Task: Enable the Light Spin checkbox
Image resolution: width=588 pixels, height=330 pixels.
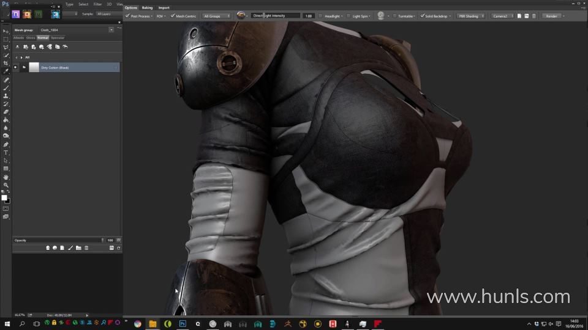Action: coord(349,16)
